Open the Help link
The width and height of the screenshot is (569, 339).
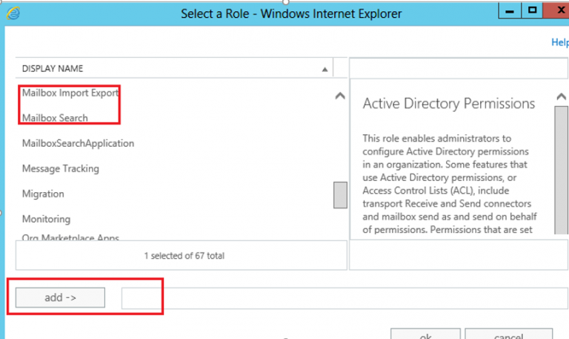click(x=560, y=42)
